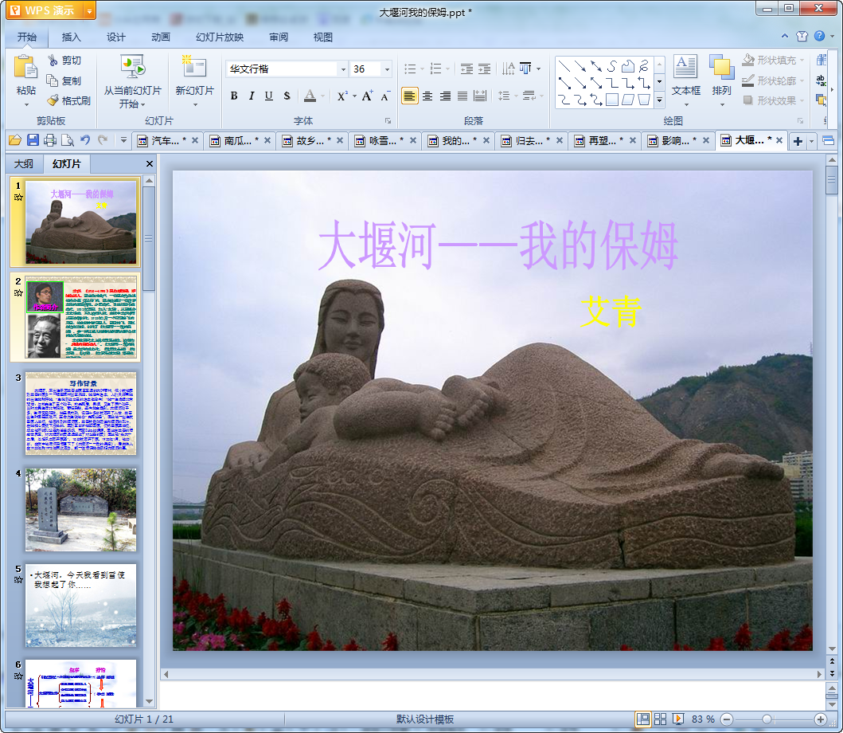Toggle Italic formatting
Image resolution: width=843 pixels, height=733 pixels.
tap(252, 96)
